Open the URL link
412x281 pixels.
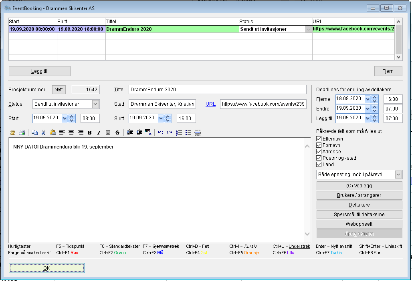click(x=210, y=104)
